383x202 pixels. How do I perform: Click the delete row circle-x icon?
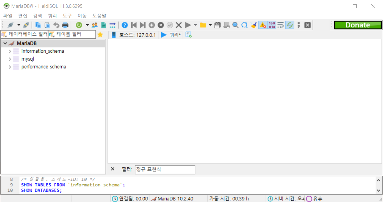tap(161, 25)
